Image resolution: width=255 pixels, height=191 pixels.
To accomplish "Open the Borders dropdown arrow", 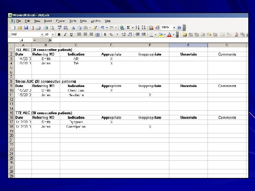I will 155,34.
